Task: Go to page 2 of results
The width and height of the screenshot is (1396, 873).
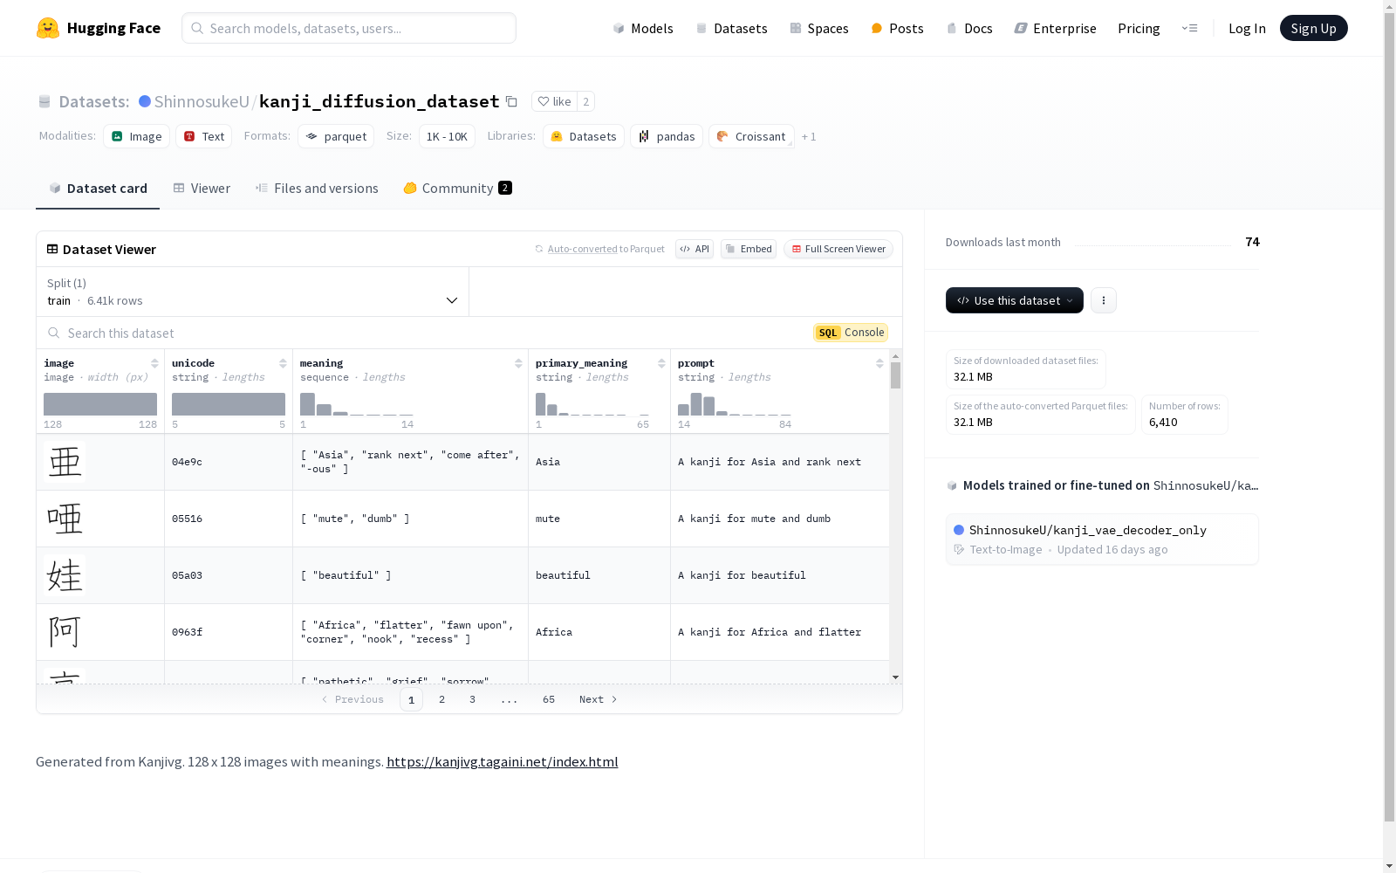Action: (442, 699)
